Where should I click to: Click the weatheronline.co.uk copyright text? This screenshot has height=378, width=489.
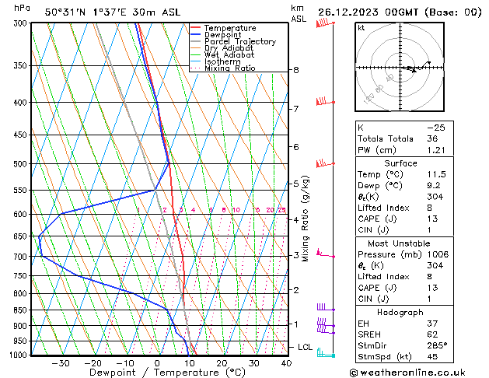(x=407, y=373)
